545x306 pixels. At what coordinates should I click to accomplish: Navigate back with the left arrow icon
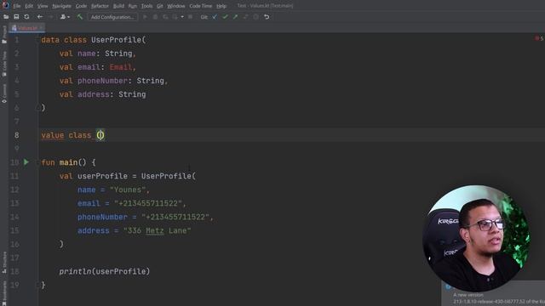(x=40, y=17)
